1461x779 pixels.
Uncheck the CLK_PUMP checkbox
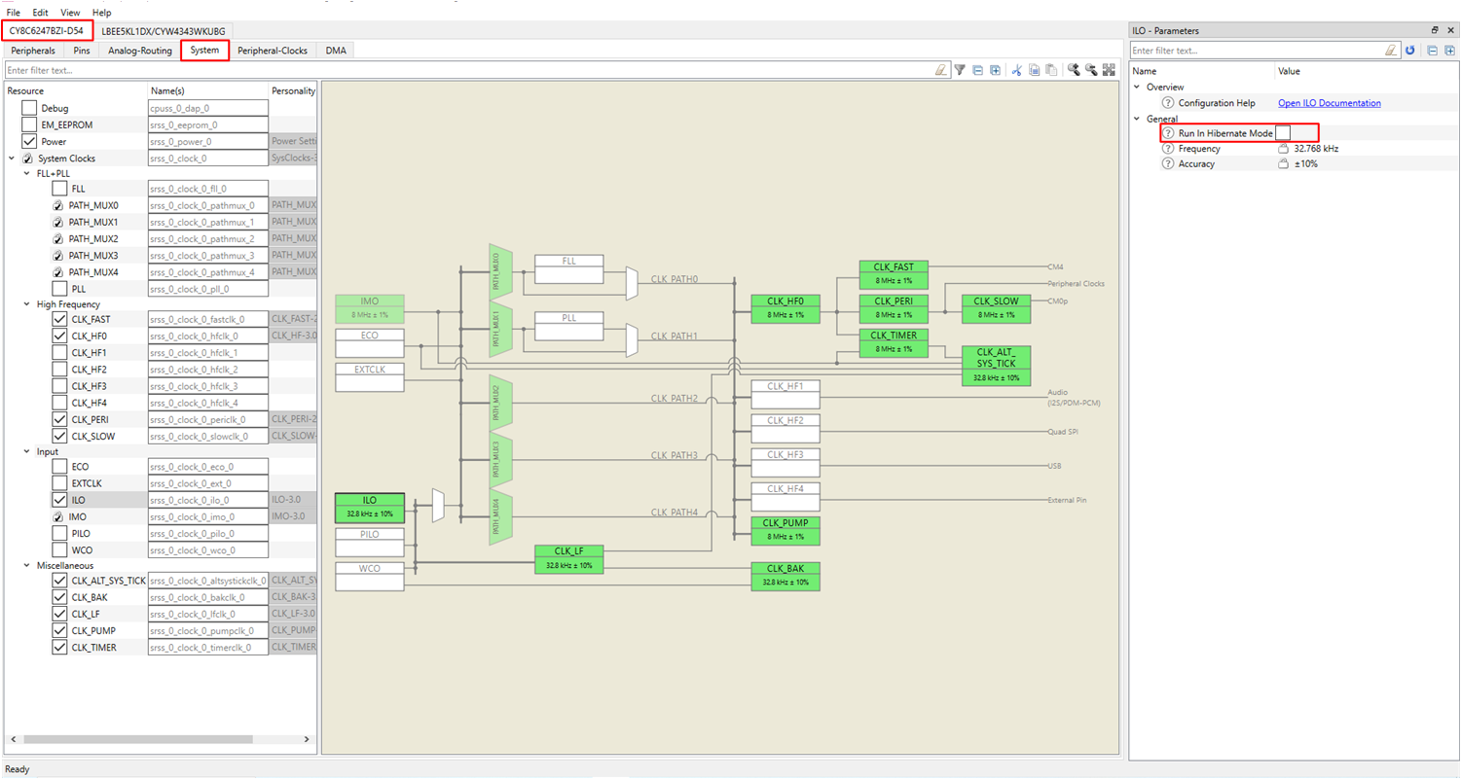[x=59, y=630]
